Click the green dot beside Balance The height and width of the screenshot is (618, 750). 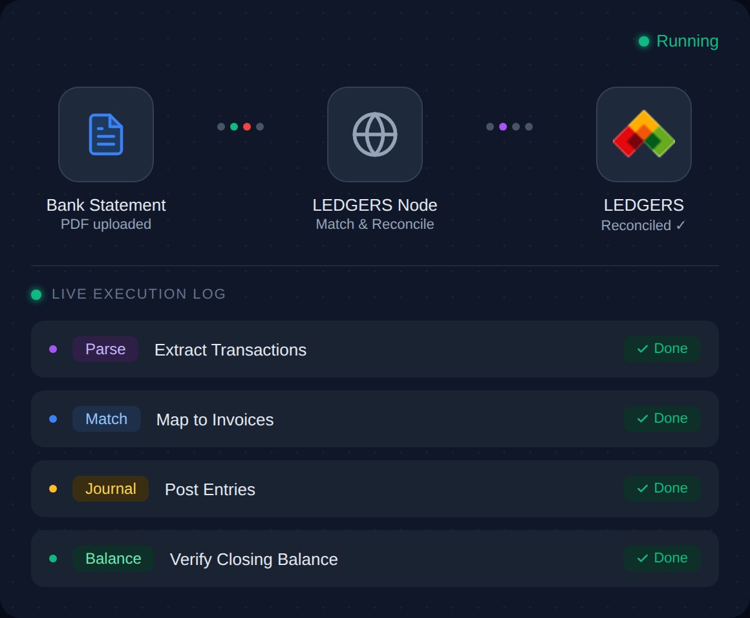53,559
